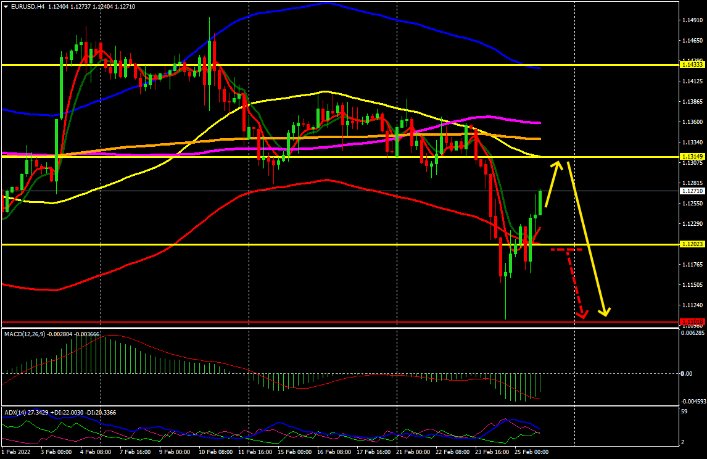707x459 pixels.
Task: Click the 15 Feb 00:00 time label
Action: pyautogui.click(x=294, y=452)
